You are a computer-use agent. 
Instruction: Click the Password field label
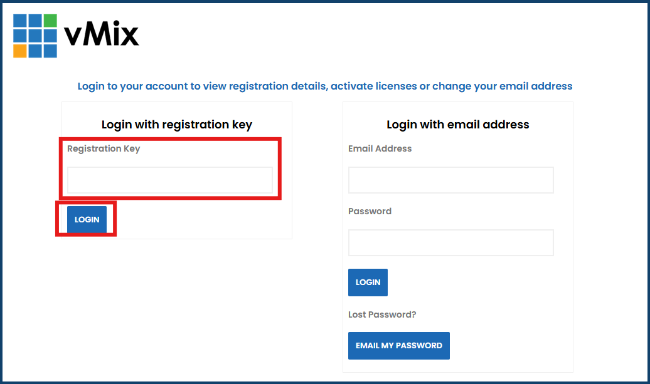(370, 211)
